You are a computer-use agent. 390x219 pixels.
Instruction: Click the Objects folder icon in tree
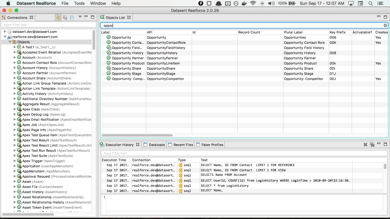pos(14,42)
